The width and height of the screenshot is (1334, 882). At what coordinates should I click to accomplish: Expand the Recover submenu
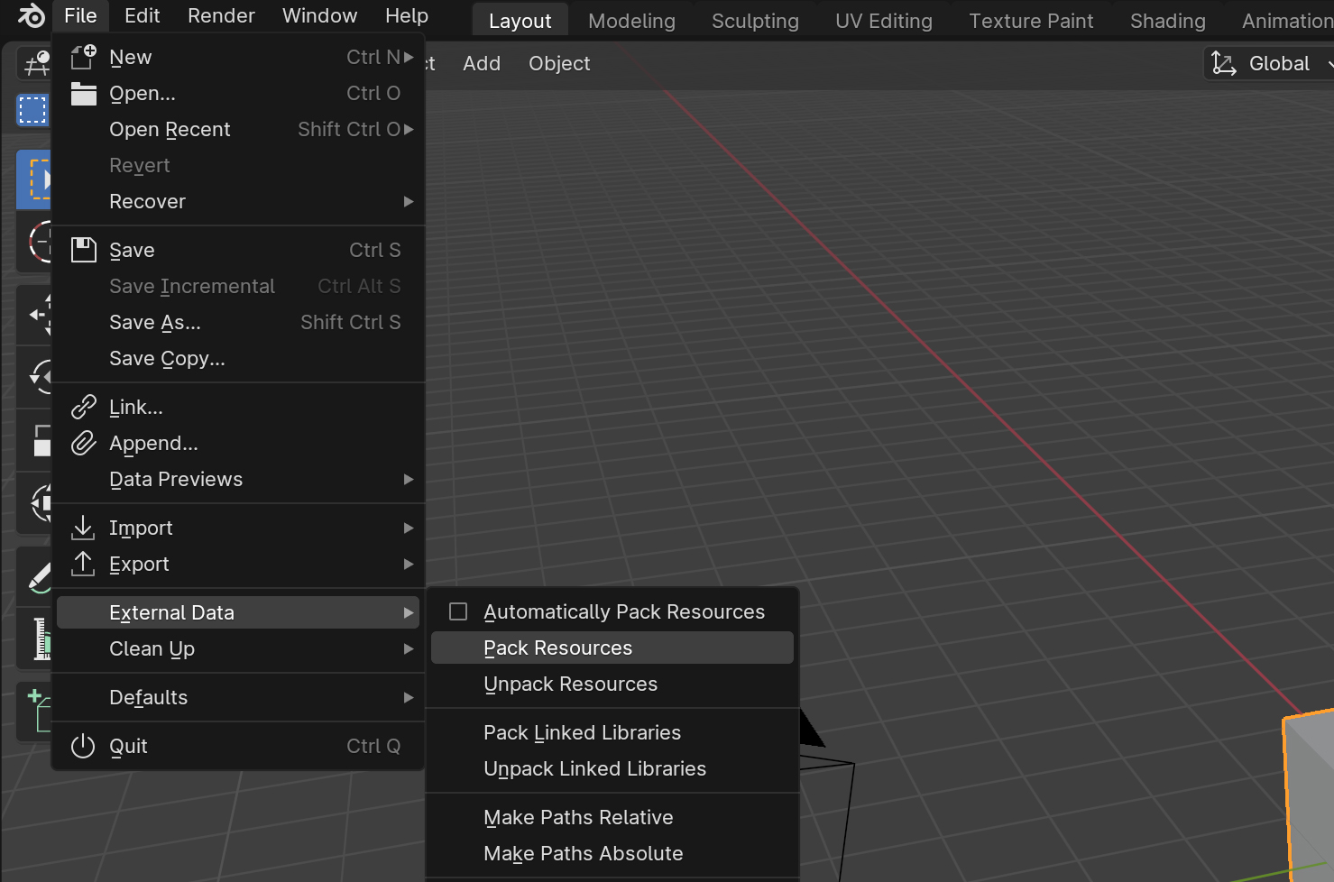409,201
